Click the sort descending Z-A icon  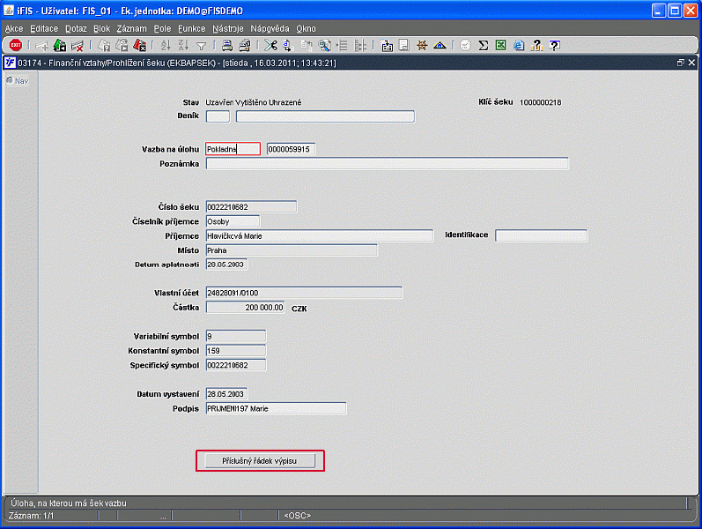pos(183,45)
